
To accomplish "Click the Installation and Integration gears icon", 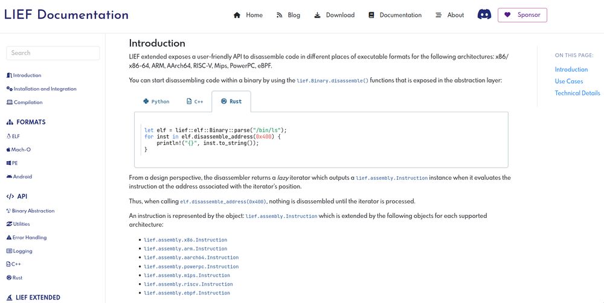I will 10,89.
